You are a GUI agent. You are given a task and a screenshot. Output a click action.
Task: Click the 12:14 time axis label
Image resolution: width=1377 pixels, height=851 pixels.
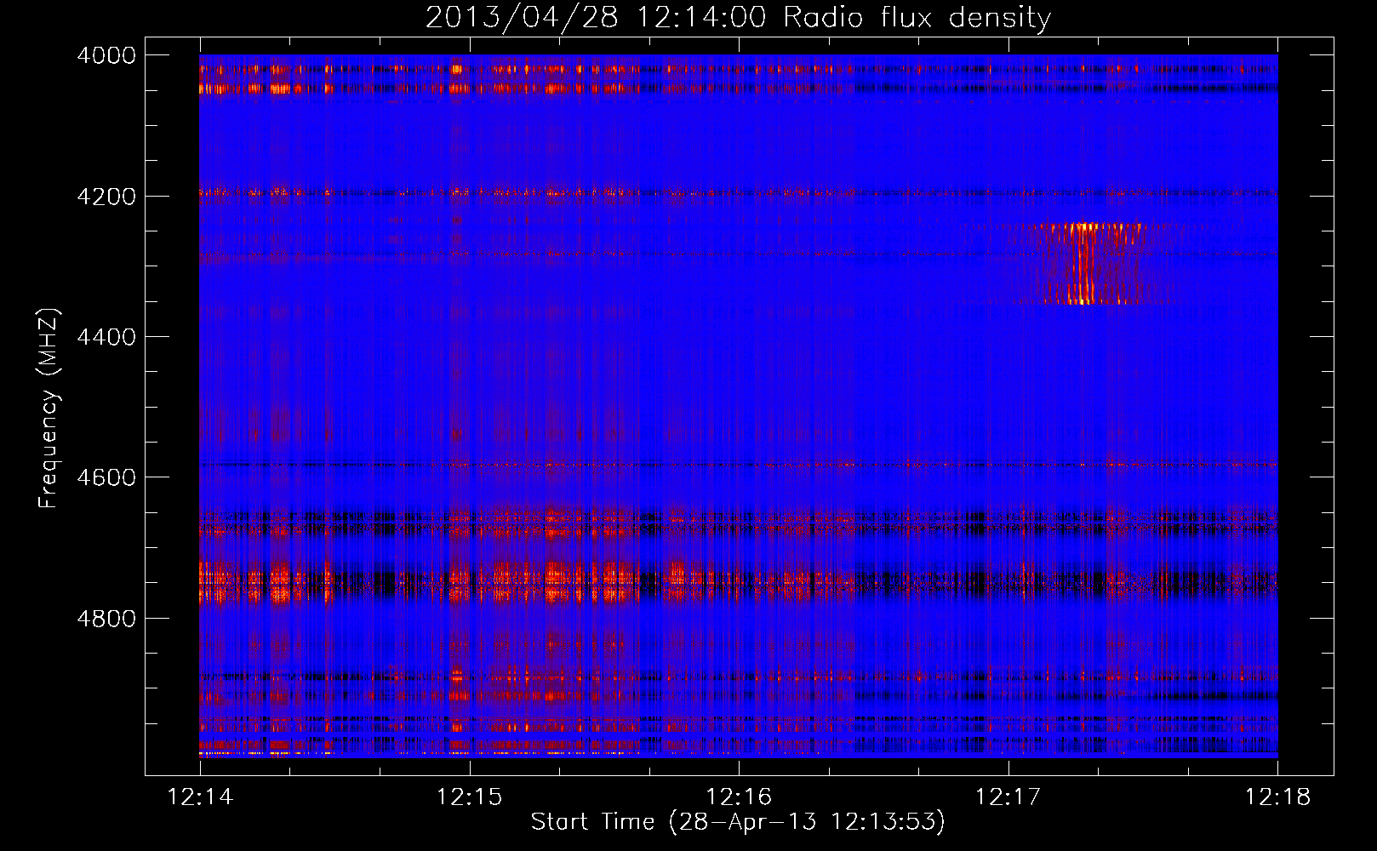(200, 797)
